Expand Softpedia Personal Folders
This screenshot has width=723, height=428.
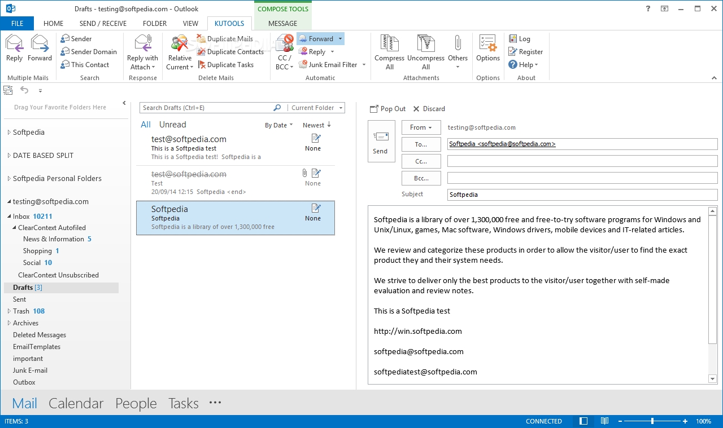click(x=9, y=179)
